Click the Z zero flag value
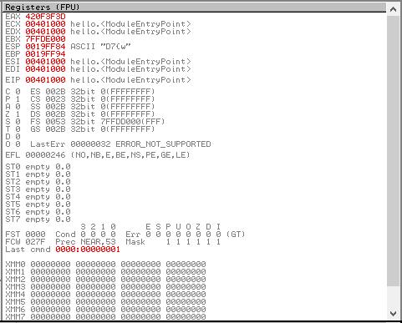The image size is (402, 323). click(18, 114)
